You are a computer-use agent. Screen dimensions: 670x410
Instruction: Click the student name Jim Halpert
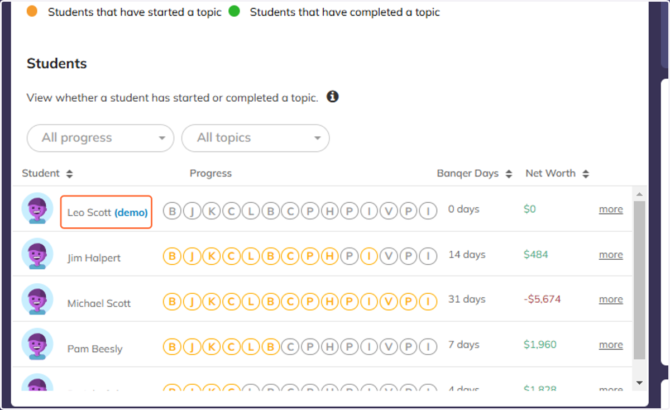pos(94,258)
